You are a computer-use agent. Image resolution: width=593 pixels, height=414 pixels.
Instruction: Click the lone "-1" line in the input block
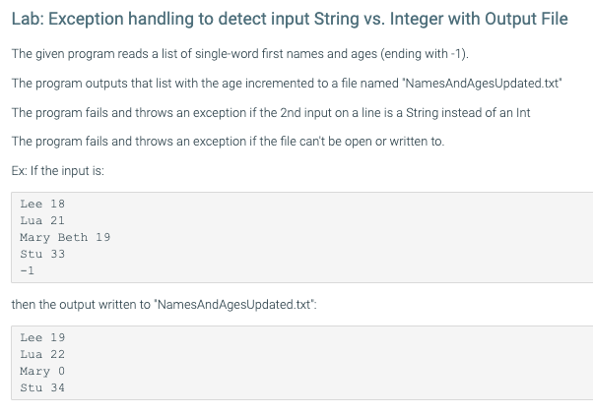tap(27, 268)
